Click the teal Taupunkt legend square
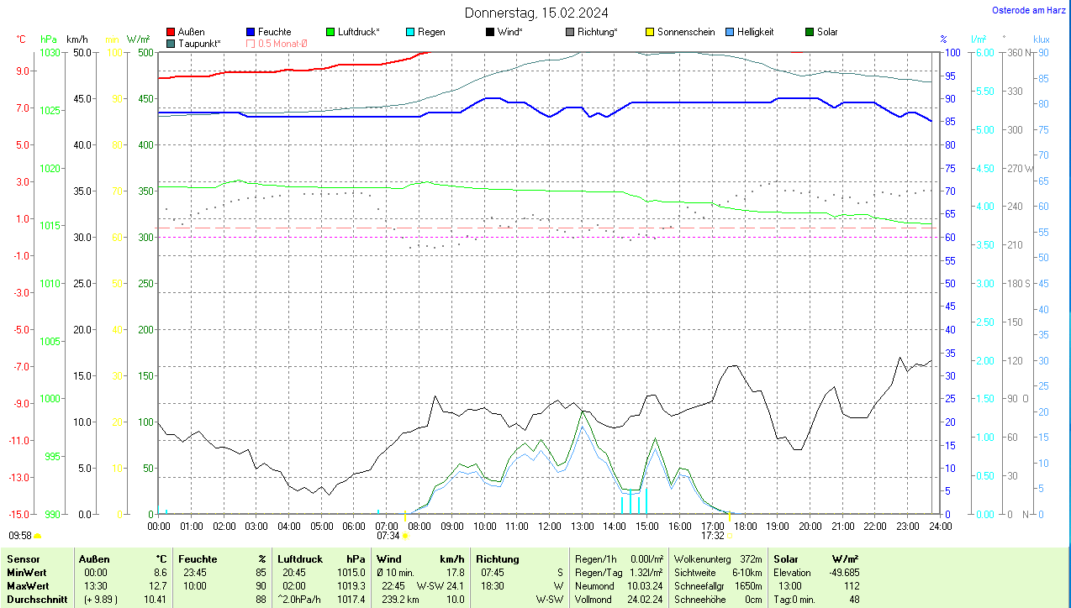 click(x=171, y=43)
